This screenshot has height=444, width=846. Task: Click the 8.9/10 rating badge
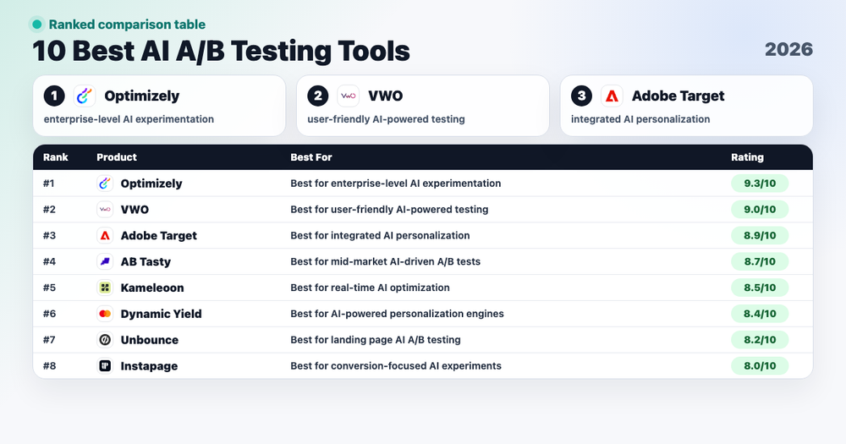[760, 235]
